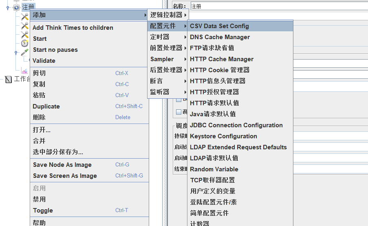Image resolution: width=368 pixels, height=226 pixels.
Task: Click the pink graph listener icon in the tree
Action: coord(25,71)
